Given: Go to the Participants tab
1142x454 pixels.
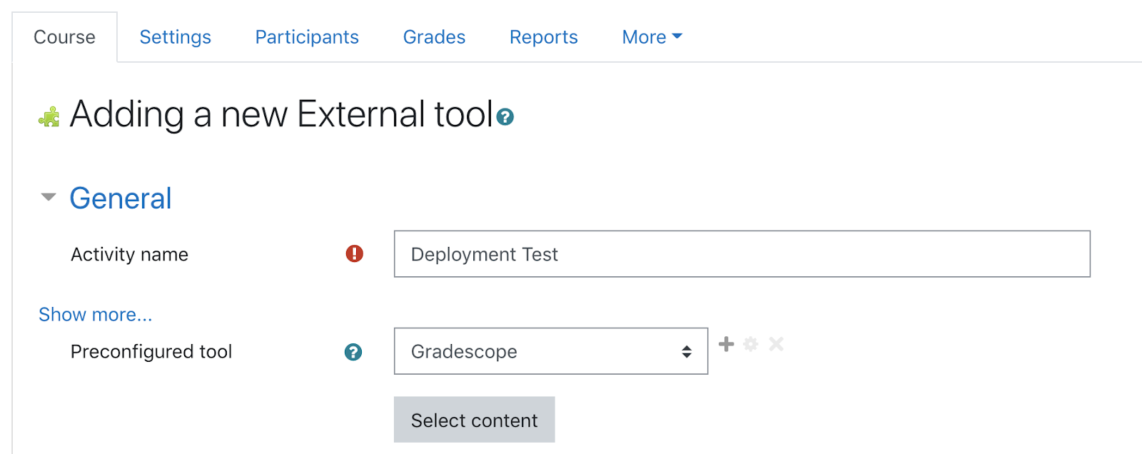Looking at the screenshot, I should click(307, 37).
